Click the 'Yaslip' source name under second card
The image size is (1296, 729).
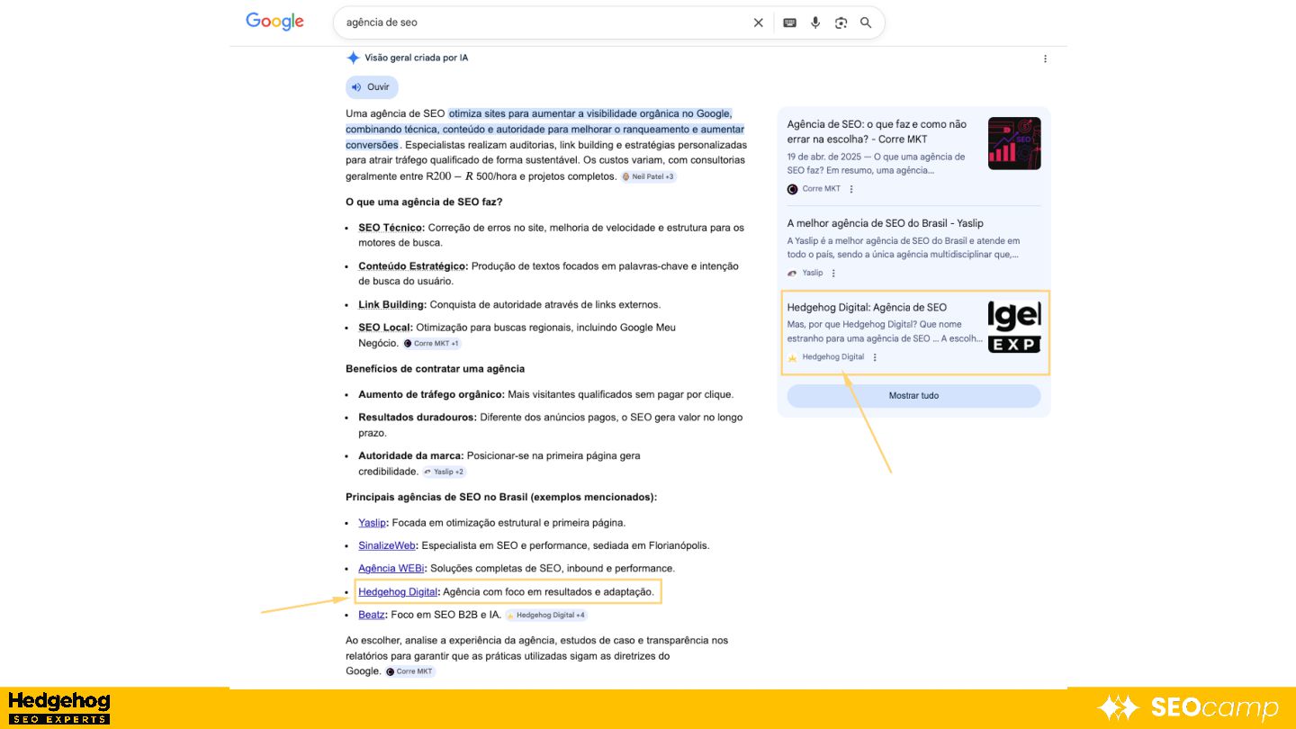[x=813, y=273]
